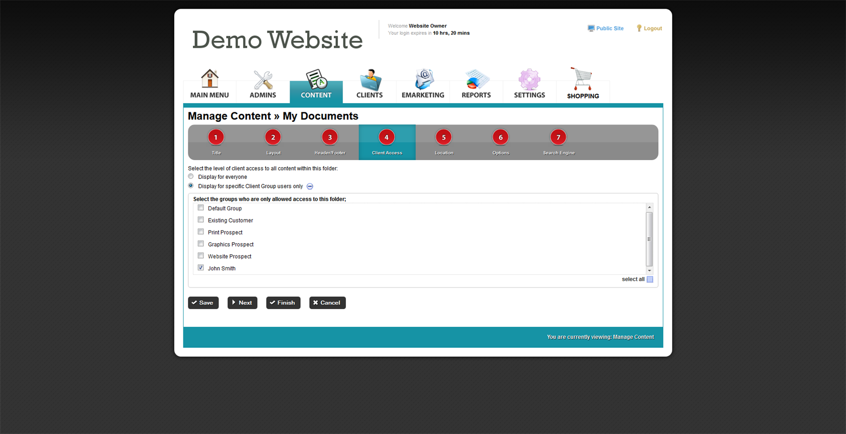Collapse the Client Group users section
This screenshot has height=434, width=846.
tap(310, 186)
